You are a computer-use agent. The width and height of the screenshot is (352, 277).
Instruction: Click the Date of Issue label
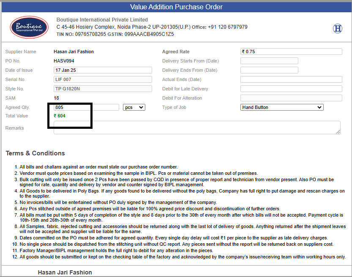pos(19,70)
